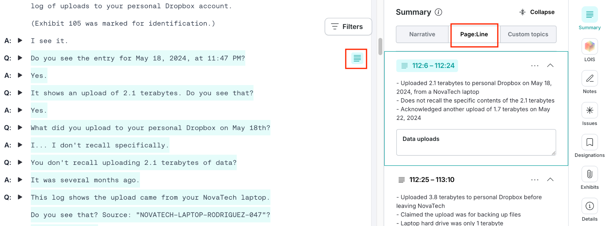Play the second 'Yes.' answer line
The image size is (606, 226).
point(20,110)
